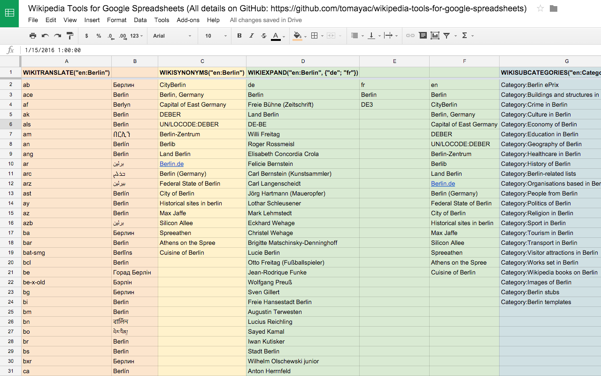Activate the paint format tool
This screenshot has height=376, width=601.
(x=69, y=36)
